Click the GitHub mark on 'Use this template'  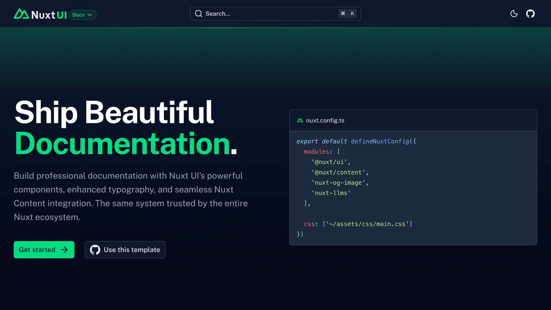coord(94,249)
